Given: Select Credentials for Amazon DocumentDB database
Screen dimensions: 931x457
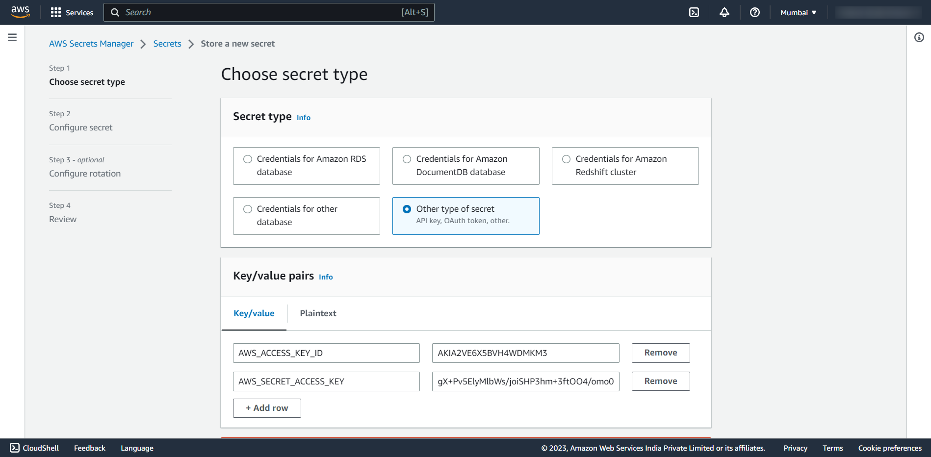Looking at the screenshot, I should point(466,166).
